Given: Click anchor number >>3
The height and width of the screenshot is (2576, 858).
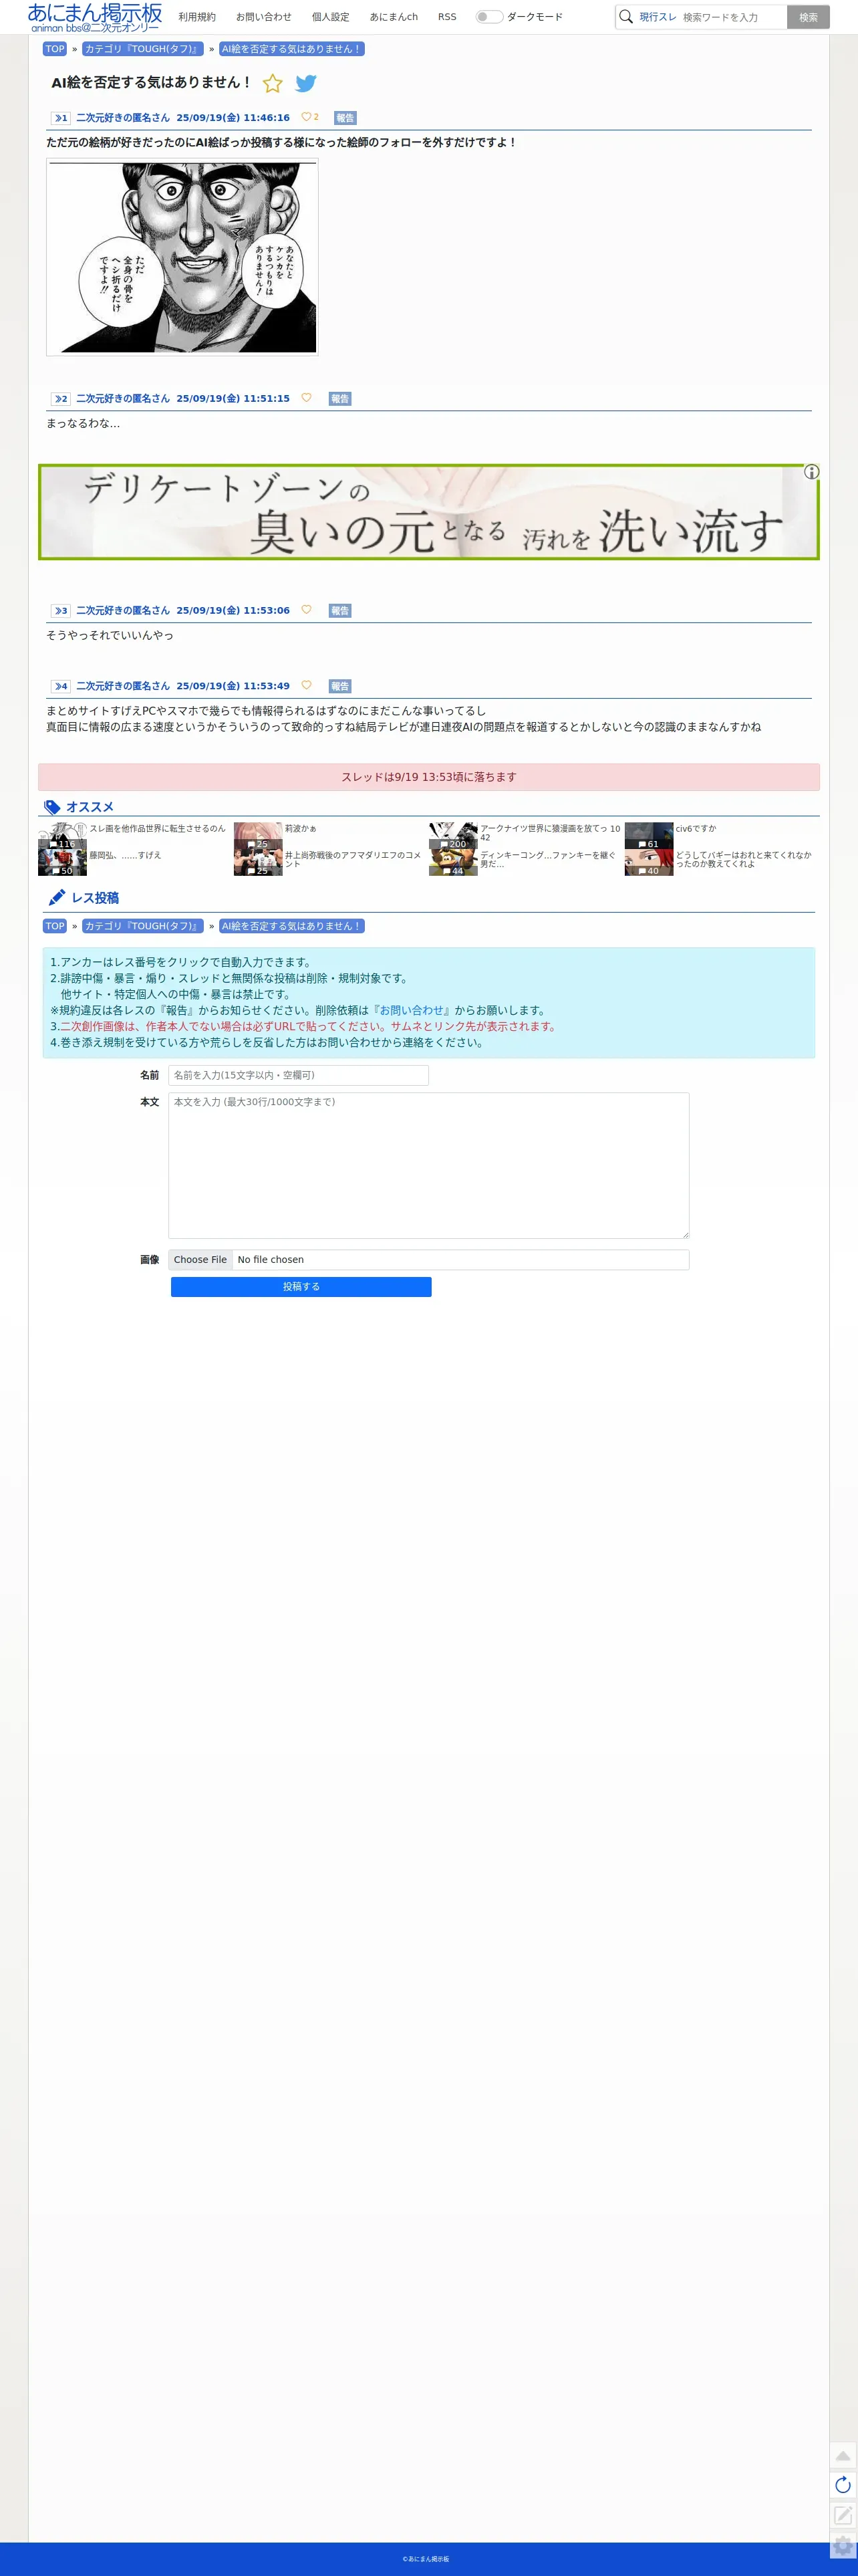Looking at the screenshot, I should pos(61,611).
